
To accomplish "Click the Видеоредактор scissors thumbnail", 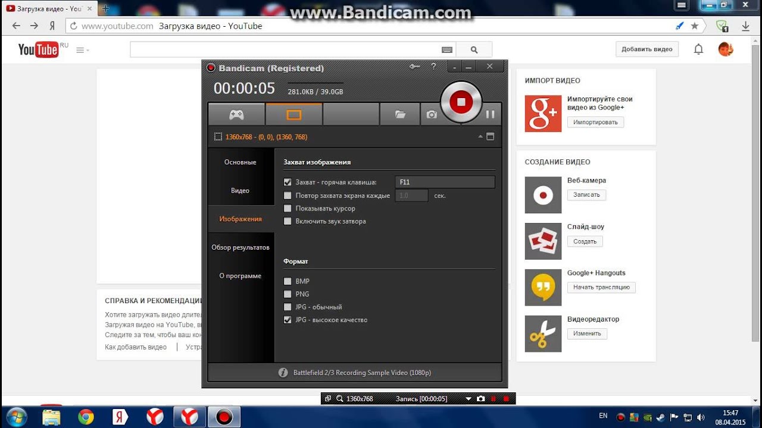I will coord(543,334).
